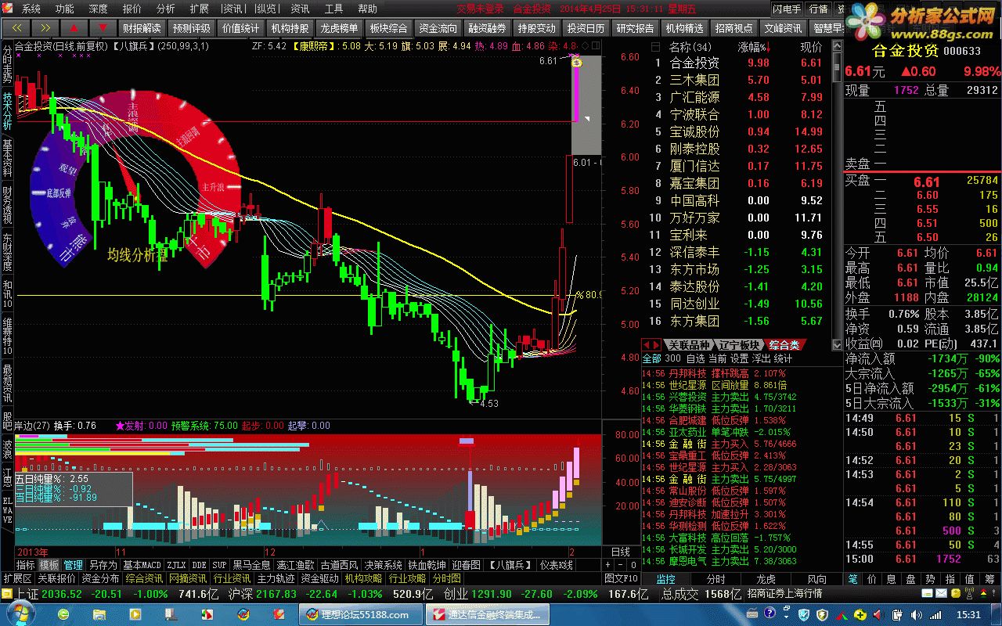1002x626 pixels.
Task: Click the 投资日历 toolbar button
Action: [x=586, y=27]
